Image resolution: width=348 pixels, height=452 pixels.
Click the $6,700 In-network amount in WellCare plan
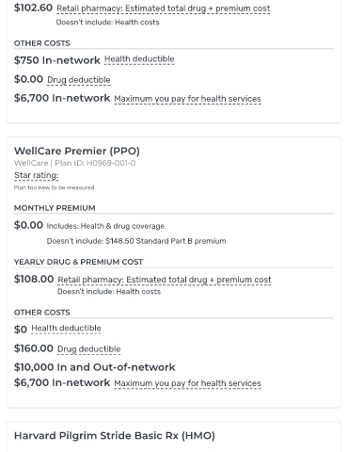click(x=62, y=382)
